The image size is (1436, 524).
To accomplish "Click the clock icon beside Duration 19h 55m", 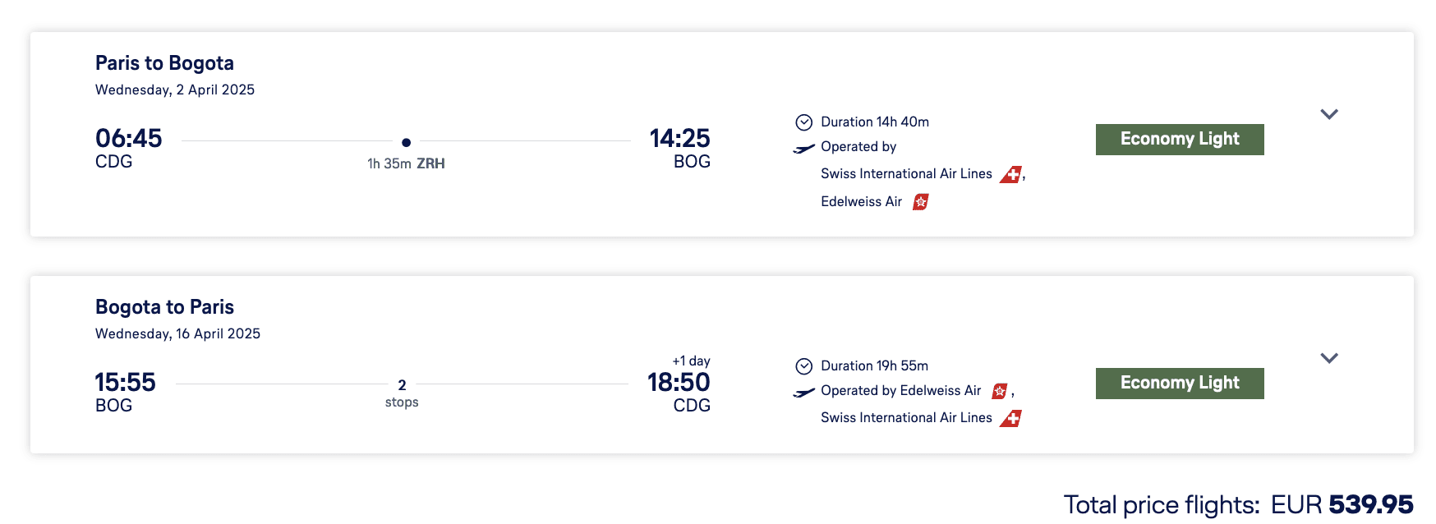I will [x=803, y=366].
